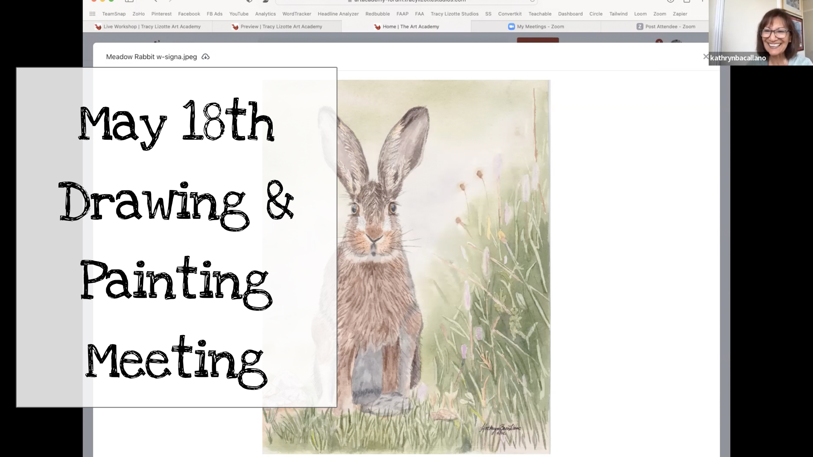Open the Dashboard bookmark

[x=570, y=14]
